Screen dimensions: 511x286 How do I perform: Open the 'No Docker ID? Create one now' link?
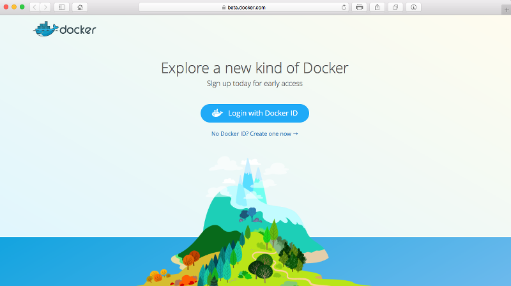[x=254, y=134]
